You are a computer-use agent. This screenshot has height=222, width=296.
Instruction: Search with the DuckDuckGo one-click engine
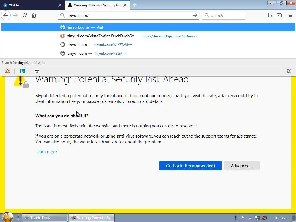click(x=8, y=71)
